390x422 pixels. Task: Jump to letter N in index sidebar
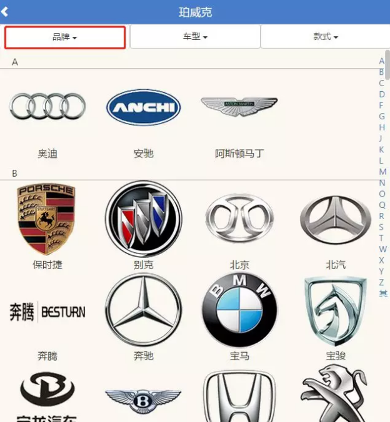tap(382, 183)
